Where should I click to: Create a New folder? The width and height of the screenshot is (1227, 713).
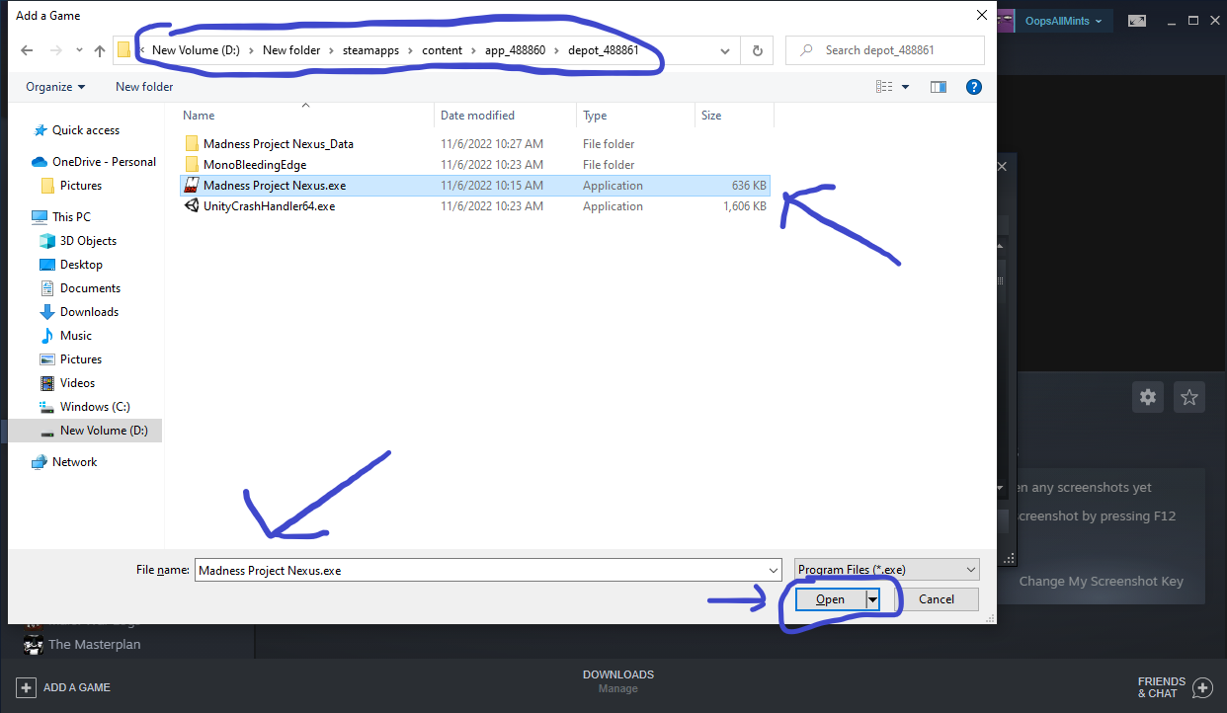click(x=144, y=87)
